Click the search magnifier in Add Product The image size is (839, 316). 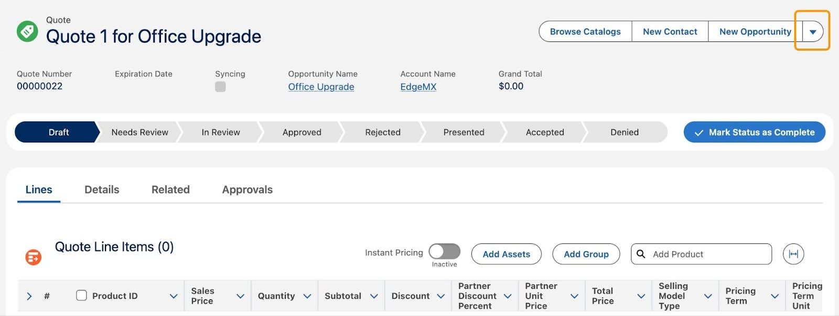tap(641, 254)
